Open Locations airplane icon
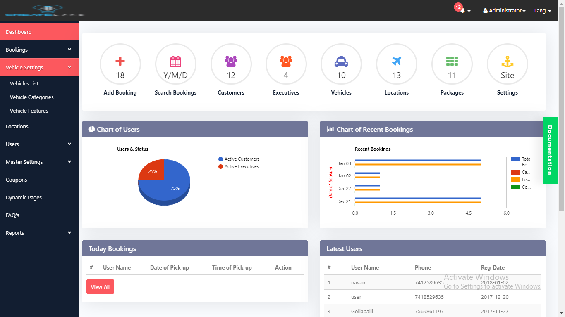The image size is (565, 317). tap(396, 62)
